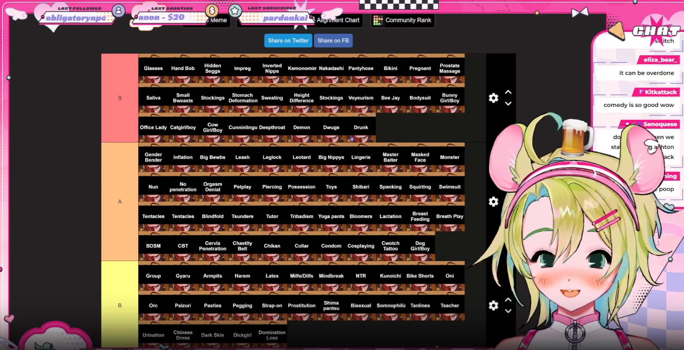Share the tier list on Twitter

pos(288,41)
